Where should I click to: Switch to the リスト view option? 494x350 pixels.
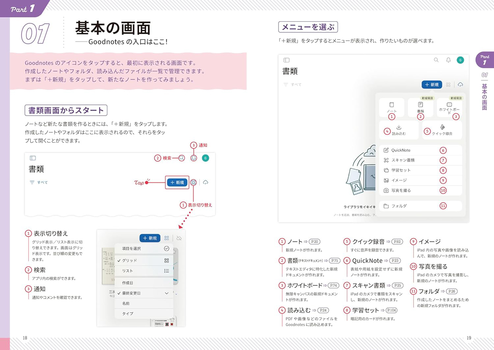pos(128,271)
